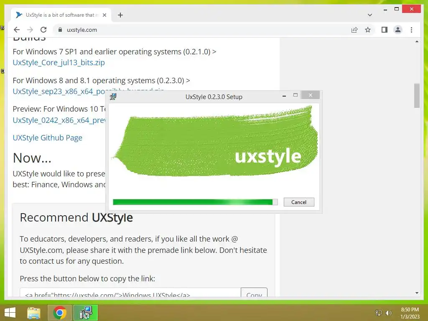Click the 'Now...' heading text
This screenshot has width=428, height=321.
click(32, 158)
